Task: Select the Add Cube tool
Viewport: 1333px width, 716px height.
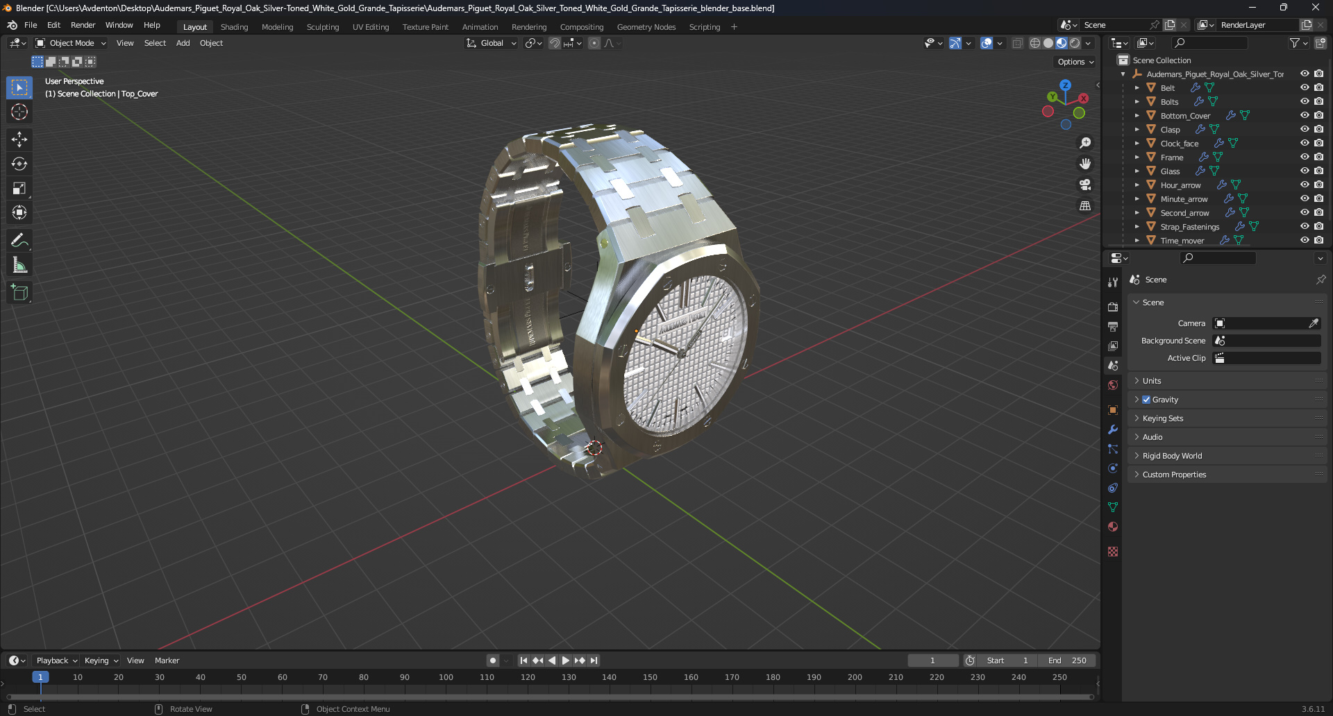Action: [x=19, y=293]
